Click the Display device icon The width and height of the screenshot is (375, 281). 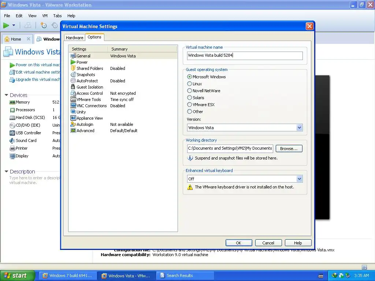tap(12, 156)
